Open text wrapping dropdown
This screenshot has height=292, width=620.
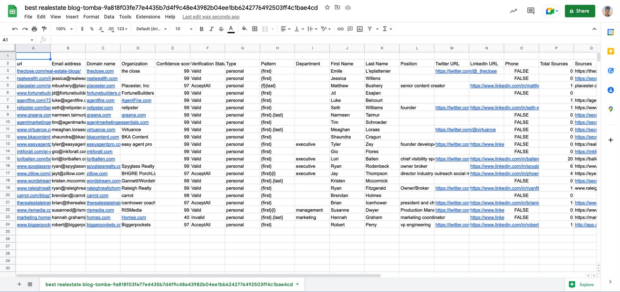(x=312, y=29)
